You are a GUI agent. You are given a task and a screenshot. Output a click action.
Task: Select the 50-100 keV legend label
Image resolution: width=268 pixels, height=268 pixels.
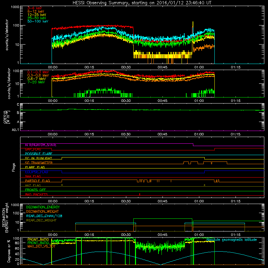(x=38, y=21)
